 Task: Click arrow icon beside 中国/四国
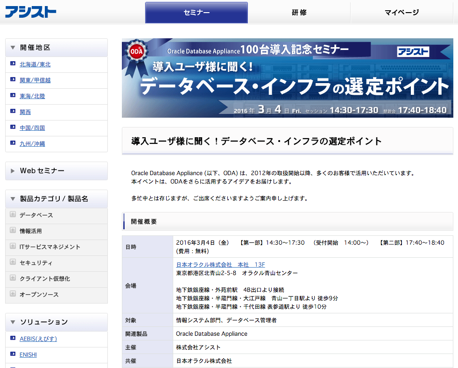tap(13, 127)
